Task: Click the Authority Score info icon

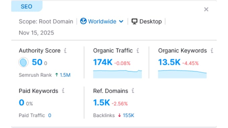Action: point(65,50)
